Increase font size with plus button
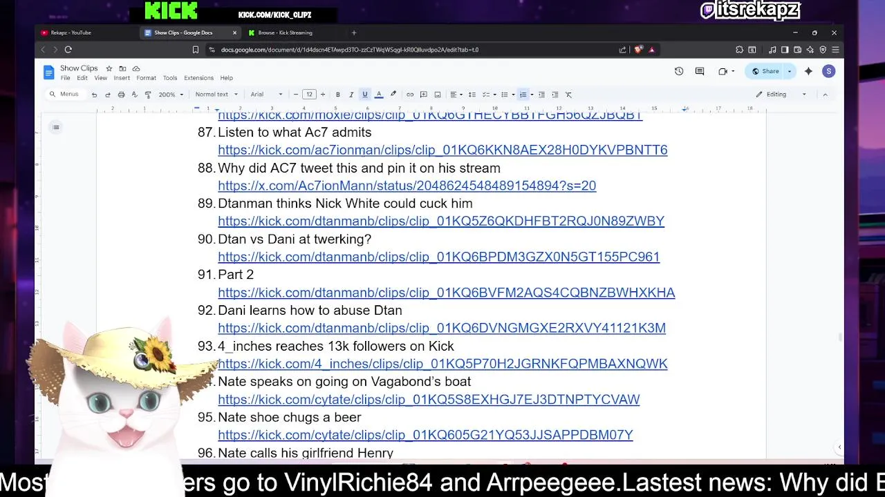885x497 pixels. pyautogui.click(x=322, y=95)
